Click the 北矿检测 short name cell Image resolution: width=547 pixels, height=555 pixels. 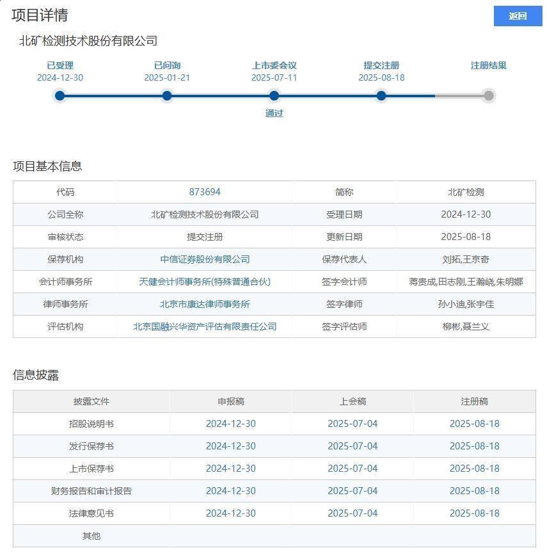click(x=466, y=192)
